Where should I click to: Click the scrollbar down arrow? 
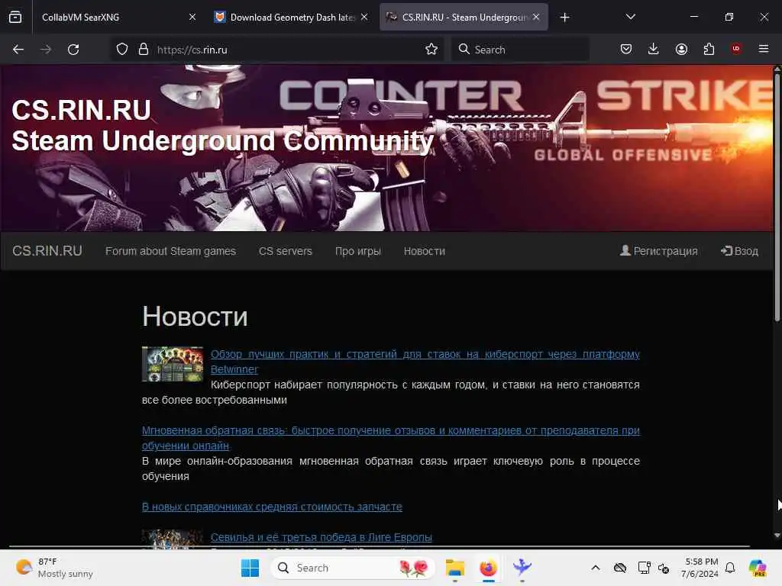tap(777, 536)
